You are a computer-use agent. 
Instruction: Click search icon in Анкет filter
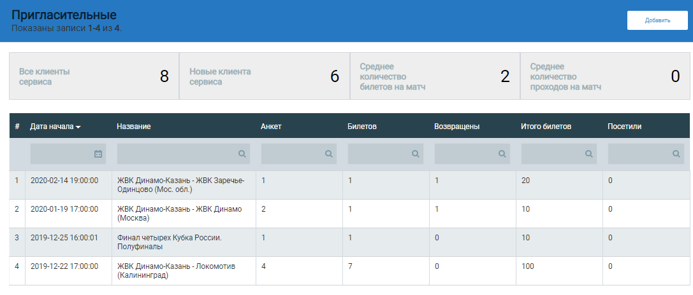point(328,154)
